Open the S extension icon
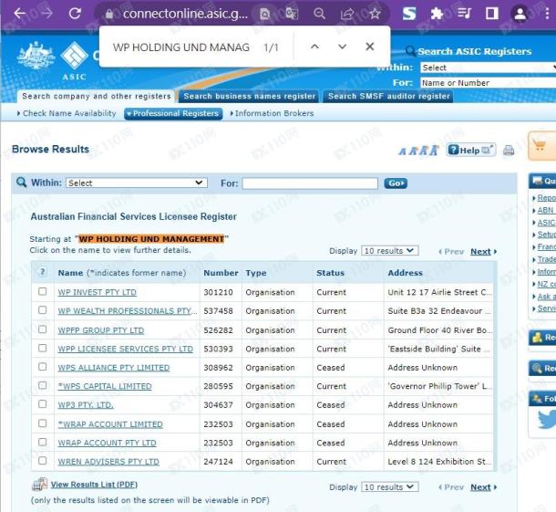The width and height of the screenshot is (556, 512). point(409,14)
